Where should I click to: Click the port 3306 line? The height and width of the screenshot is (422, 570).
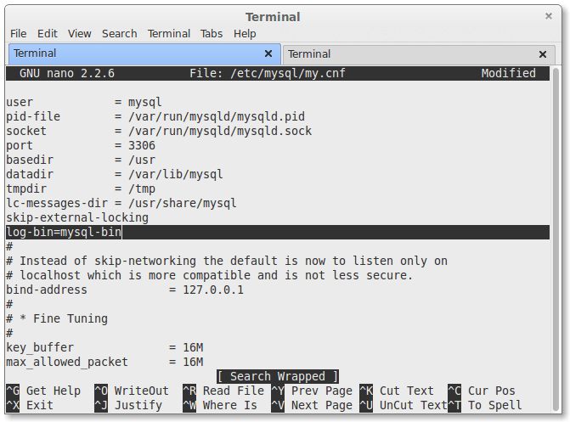[81, 145]
